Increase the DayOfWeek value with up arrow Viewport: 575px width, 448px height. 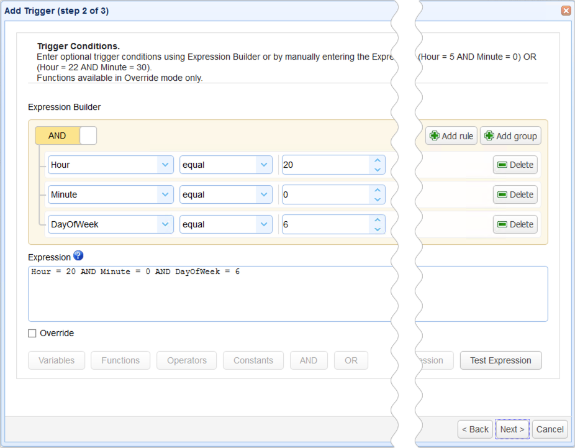click(x=378, y=220)
